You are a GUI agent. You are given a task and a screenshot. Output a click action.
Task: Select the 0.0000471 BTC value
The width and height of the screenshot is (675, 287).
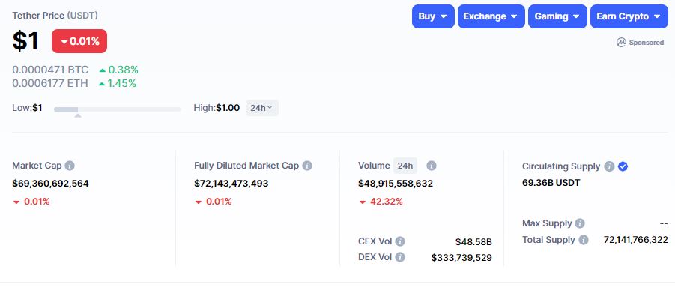tap(50, 70)
